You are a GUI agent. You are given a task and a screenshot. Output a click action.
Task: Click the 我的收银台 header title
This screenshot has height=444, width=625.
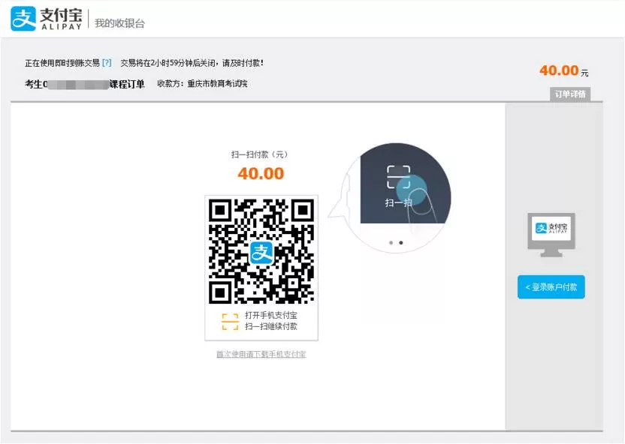119,23
